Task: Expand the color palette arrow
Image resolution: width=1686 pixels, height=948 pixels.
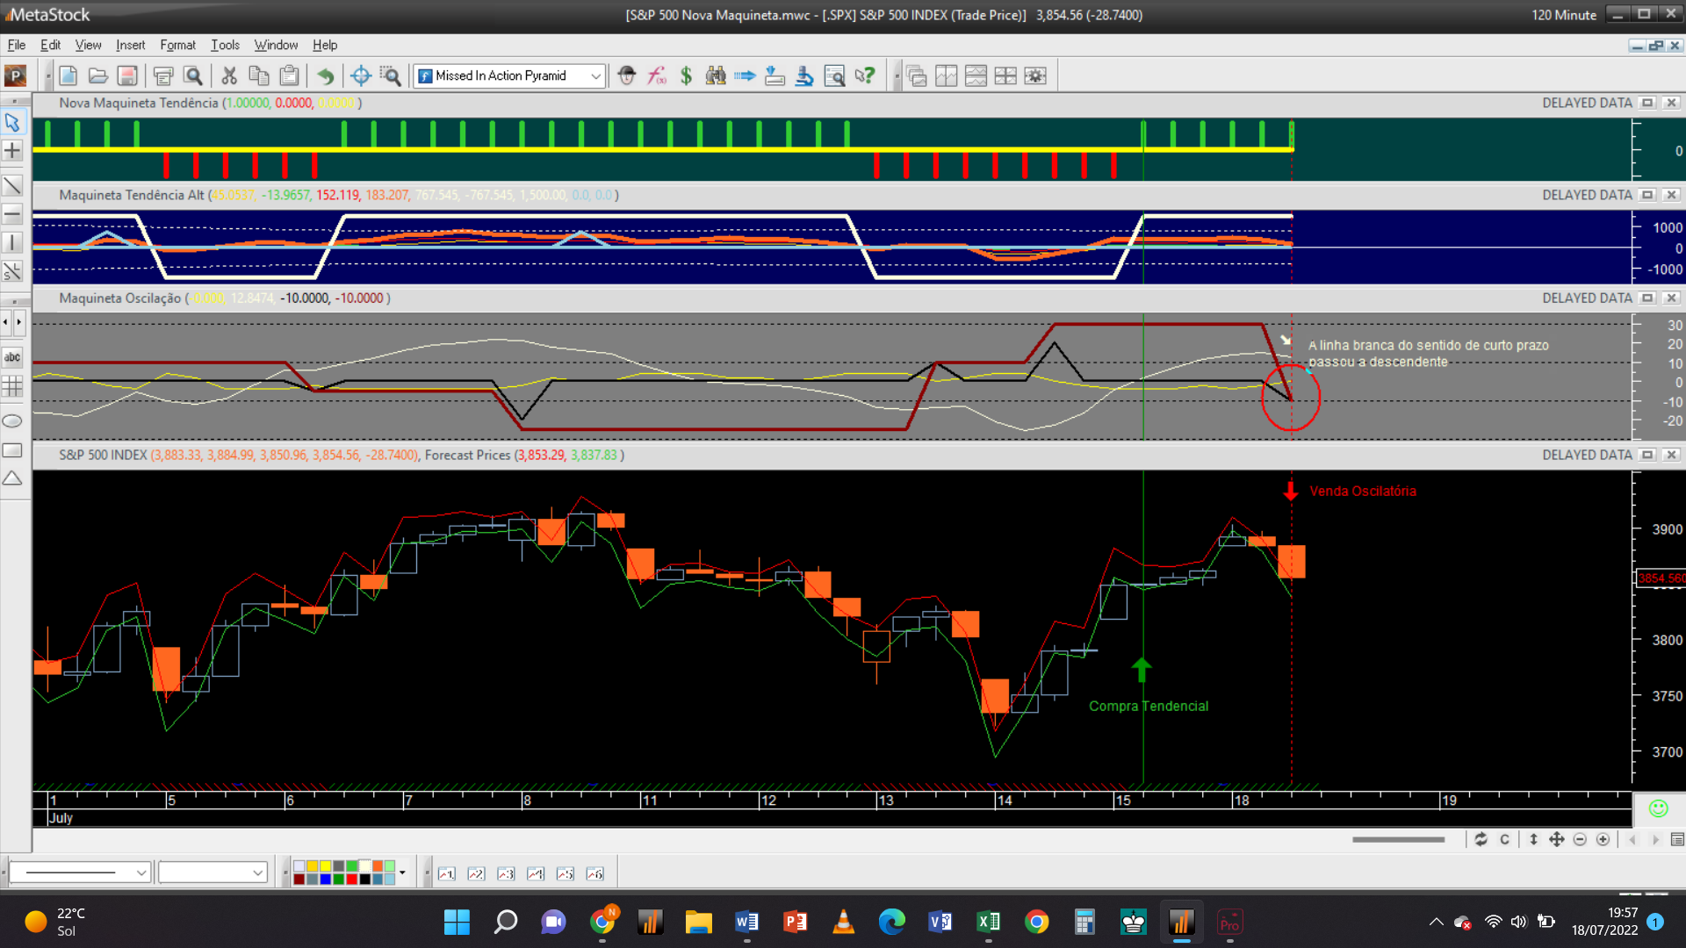Action: 402,873
